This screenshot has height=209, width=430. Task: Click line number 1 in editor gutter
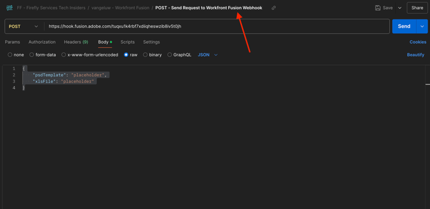pyautogui.click(x=14, y=69)
